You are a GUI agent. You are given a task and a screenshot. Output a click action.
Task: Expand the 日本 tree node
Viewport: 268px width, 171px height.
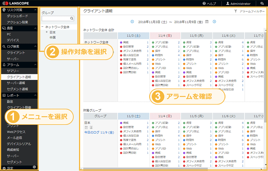point(46,32)
